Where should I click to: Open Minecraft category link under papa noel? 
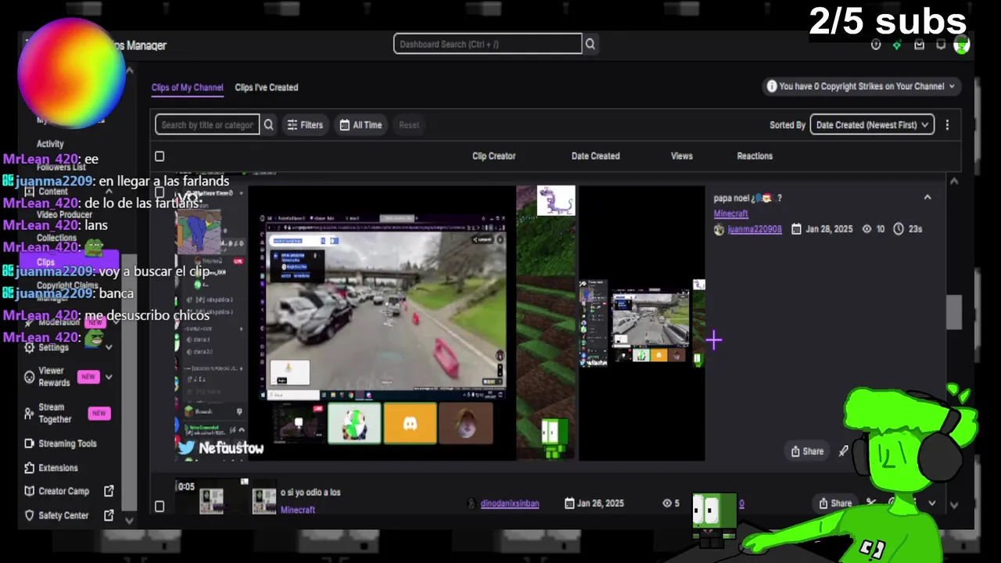tap(730, 213)
